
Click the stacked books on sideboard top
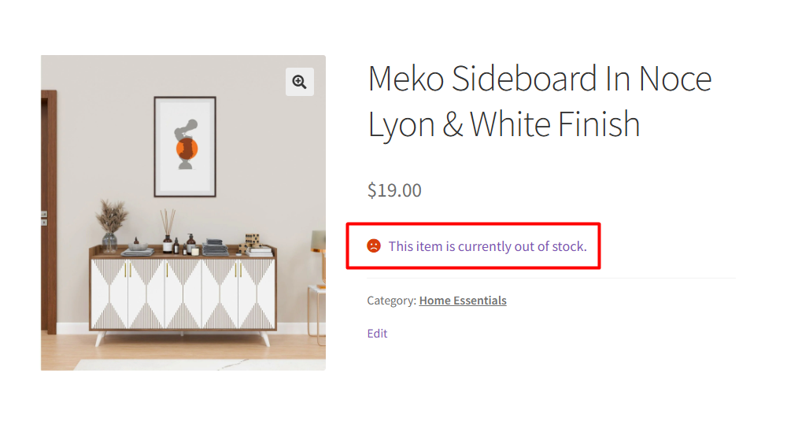pyautogui.click(x=260, y=250)
